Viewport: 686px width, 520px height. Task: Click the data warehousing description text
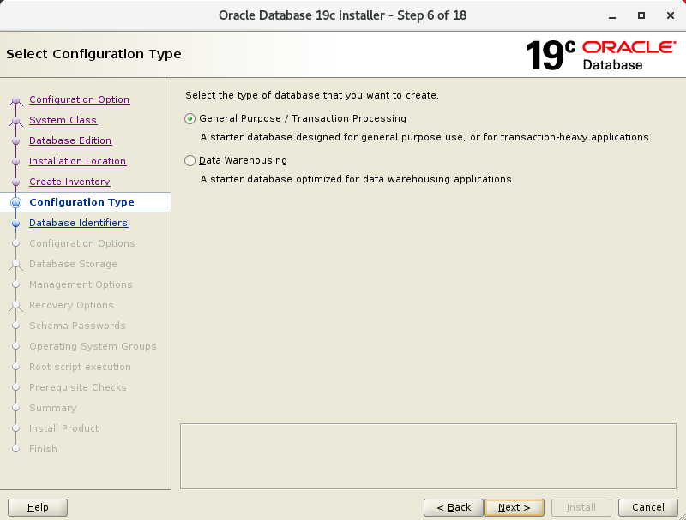[x=357, y=179]
